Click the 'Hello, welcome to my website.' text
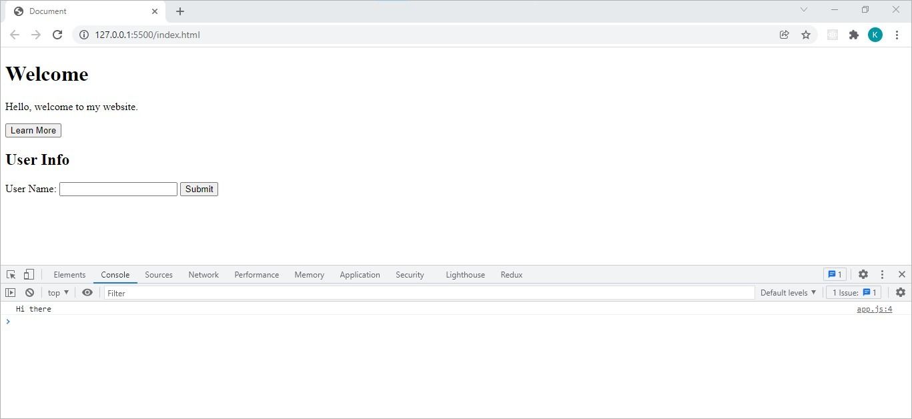The width and height of the screenshot is (912, 419). 71,107
